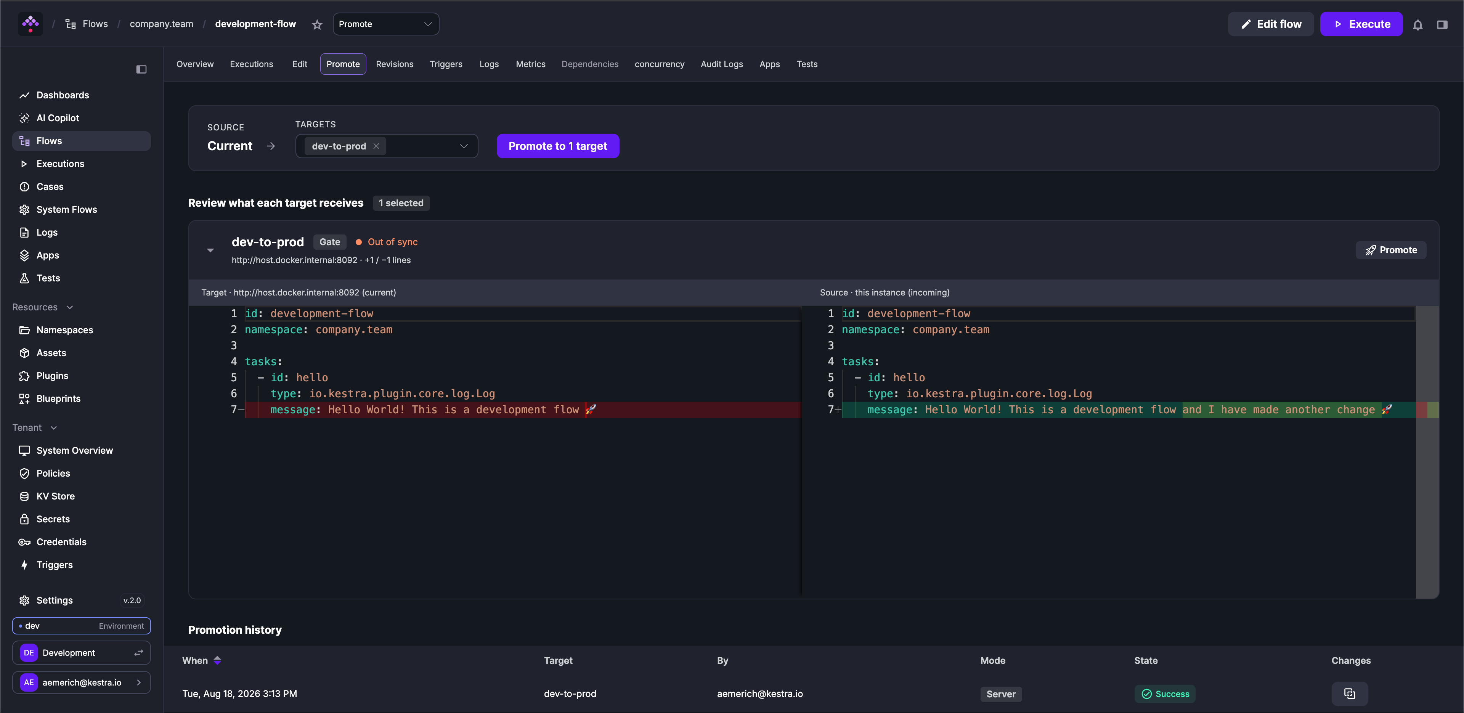Open Logs in sidebar

click(x=82, y=233)
